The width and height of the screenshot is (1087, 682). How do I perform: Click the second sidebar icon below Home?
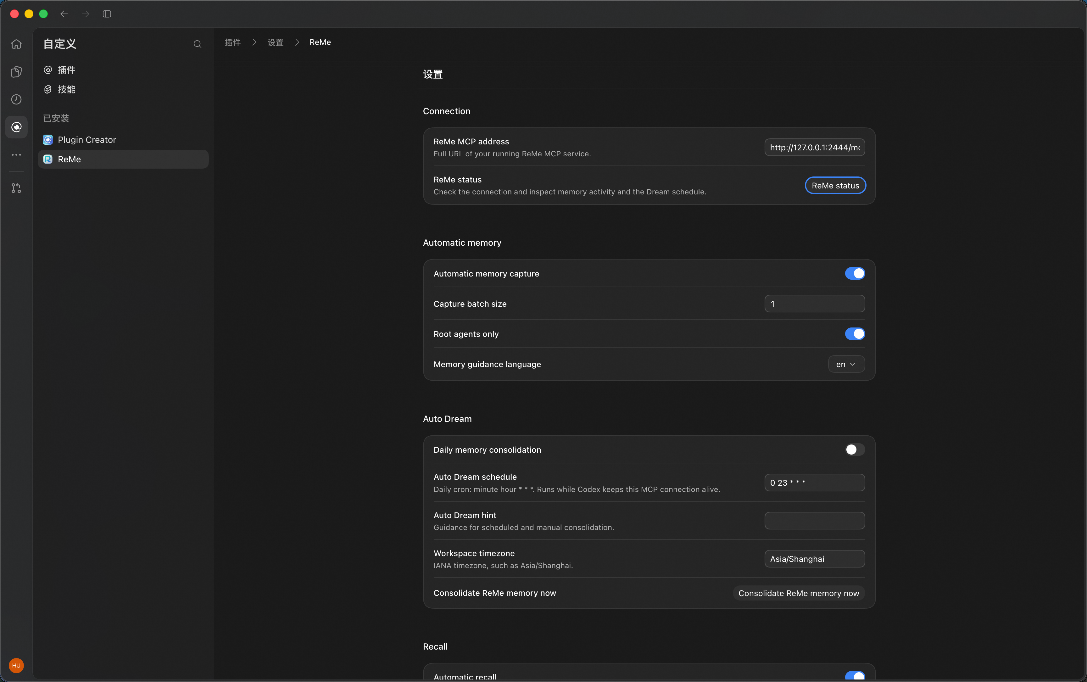[16, 72]
